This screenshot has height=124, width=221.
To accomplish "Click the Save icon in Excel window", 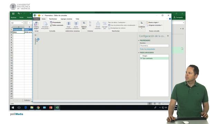I will click(x=13, y=14).
